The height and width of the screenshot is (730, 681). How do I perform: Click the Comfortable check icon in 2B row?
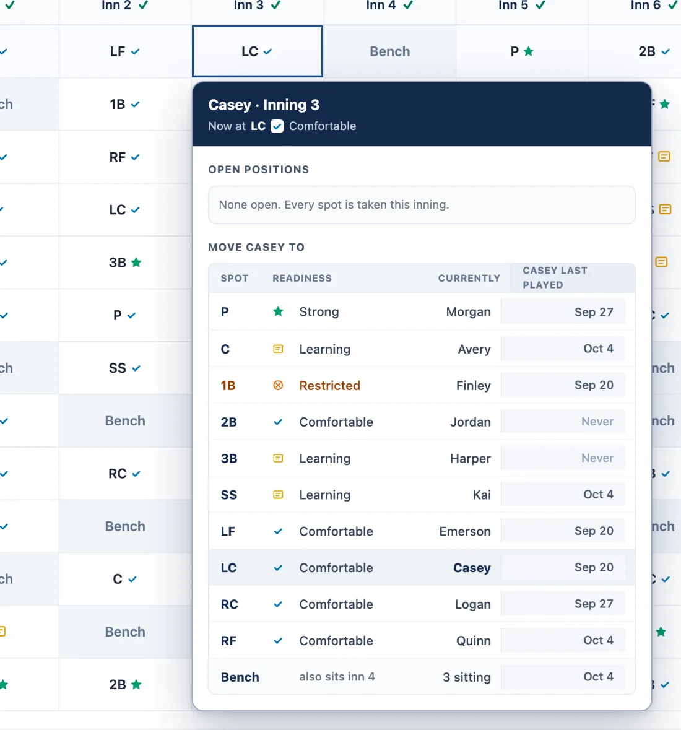tap(278, 422)
